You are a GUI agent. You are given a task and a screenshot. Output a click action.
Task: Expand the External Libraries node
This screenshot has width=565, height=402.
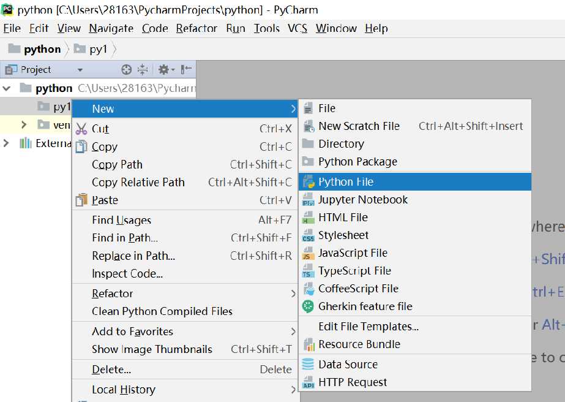(6, 143)
